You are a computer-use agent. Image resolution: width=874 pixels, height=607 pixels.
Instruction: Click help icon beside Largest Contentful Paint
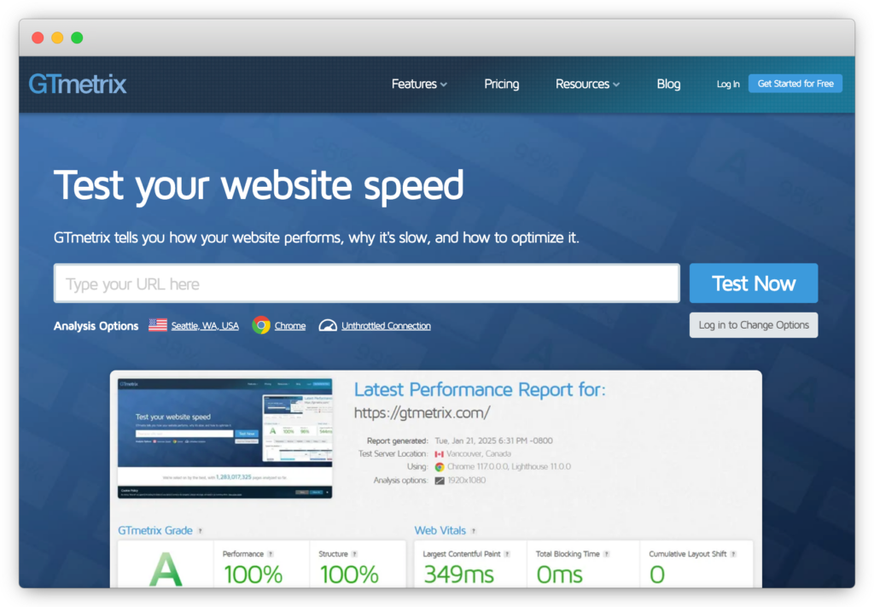coord(507,554)
